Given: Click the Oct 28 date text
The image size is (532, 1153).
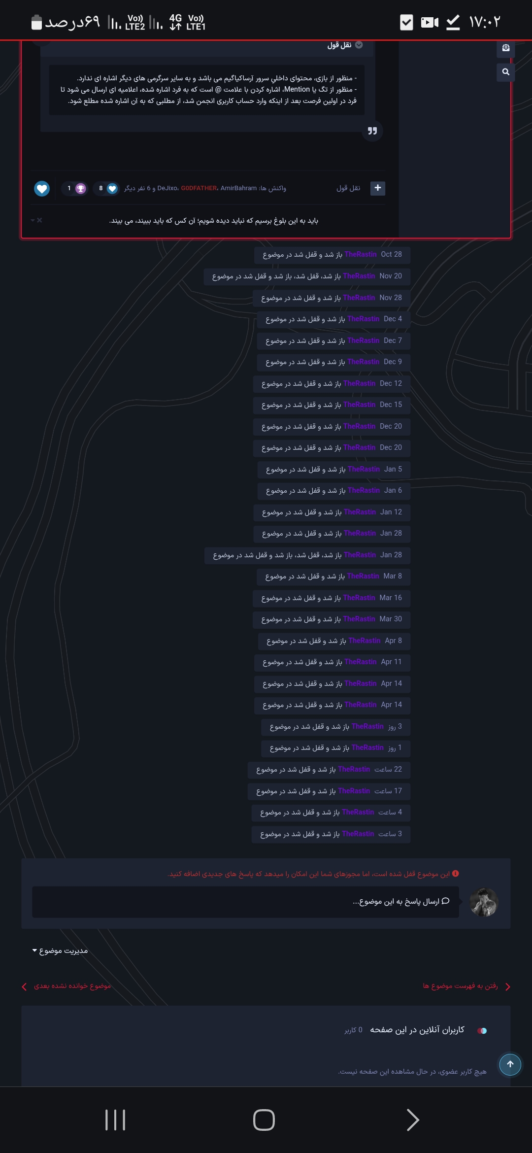Looking at the screenshot, I should point(392,254).
